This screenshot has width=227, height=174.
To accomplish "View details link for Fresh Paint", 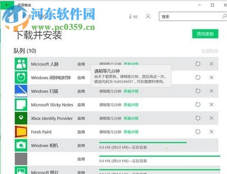I will click(131, 132).
